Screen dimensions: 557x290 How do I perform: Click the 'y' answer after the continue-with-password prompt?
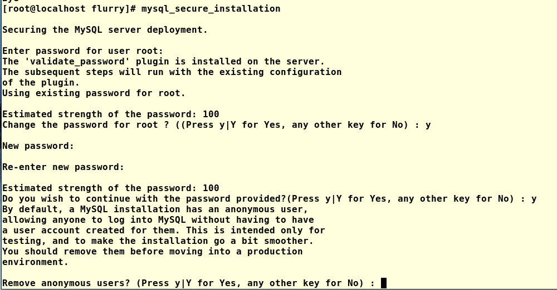pos(534,199)
